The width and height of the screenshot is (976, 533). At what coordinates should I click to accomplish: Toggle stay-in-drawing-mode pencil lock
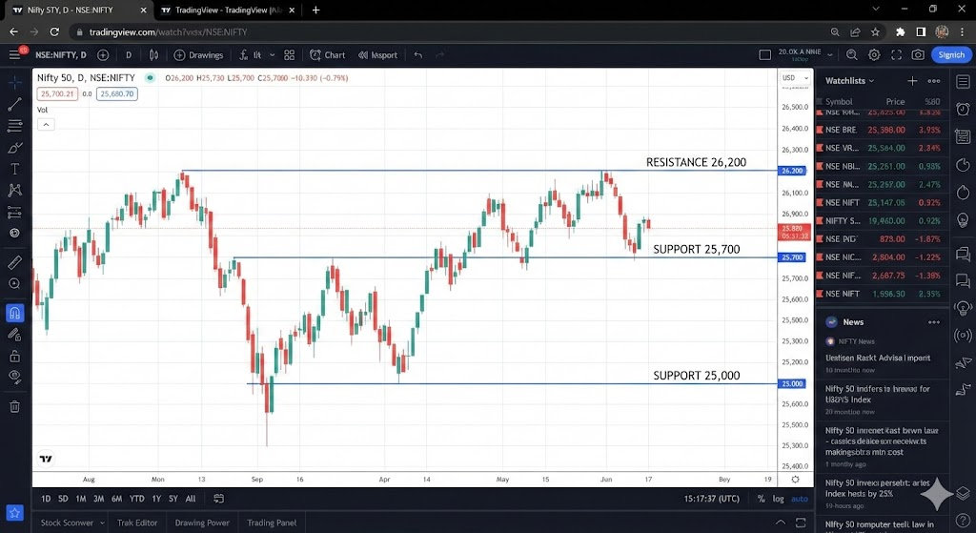click(x=15, y=335)
